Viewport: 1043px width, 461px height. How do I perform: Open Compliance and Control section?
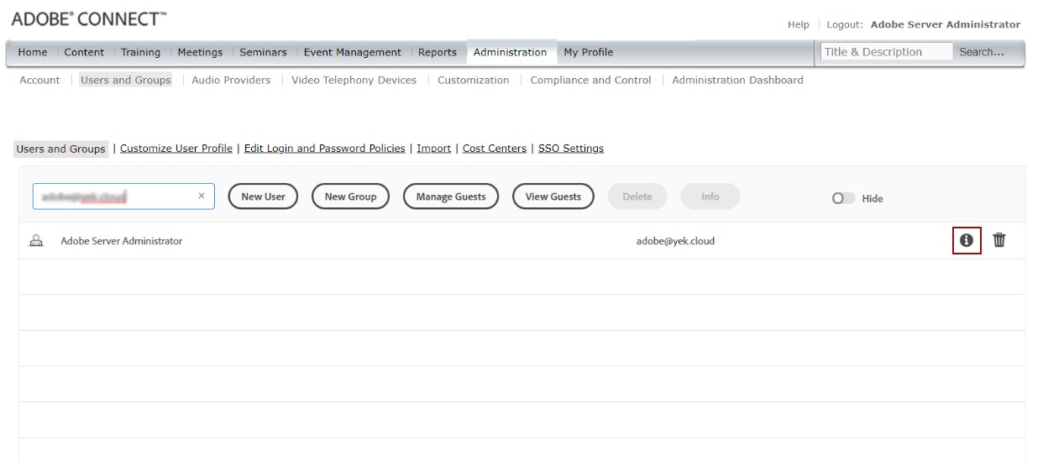pos(590,81)
